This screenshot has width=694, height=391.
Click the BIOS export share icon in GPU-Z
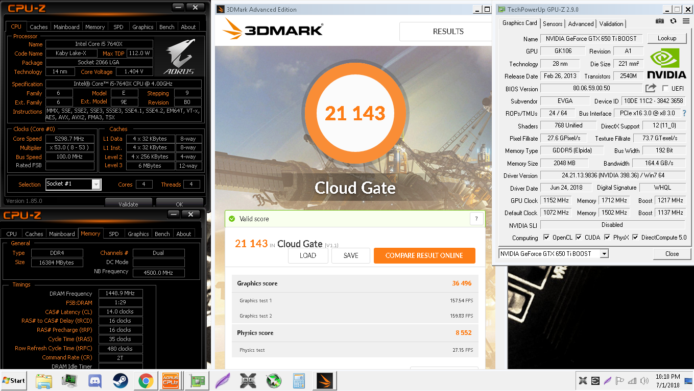tap(651, 88)
